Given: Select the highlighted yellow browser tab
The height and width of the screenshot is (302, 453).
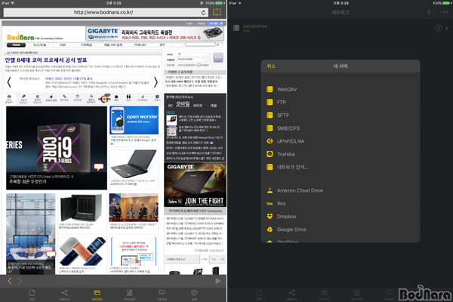Looking at the screenshot, I should 97,294.
